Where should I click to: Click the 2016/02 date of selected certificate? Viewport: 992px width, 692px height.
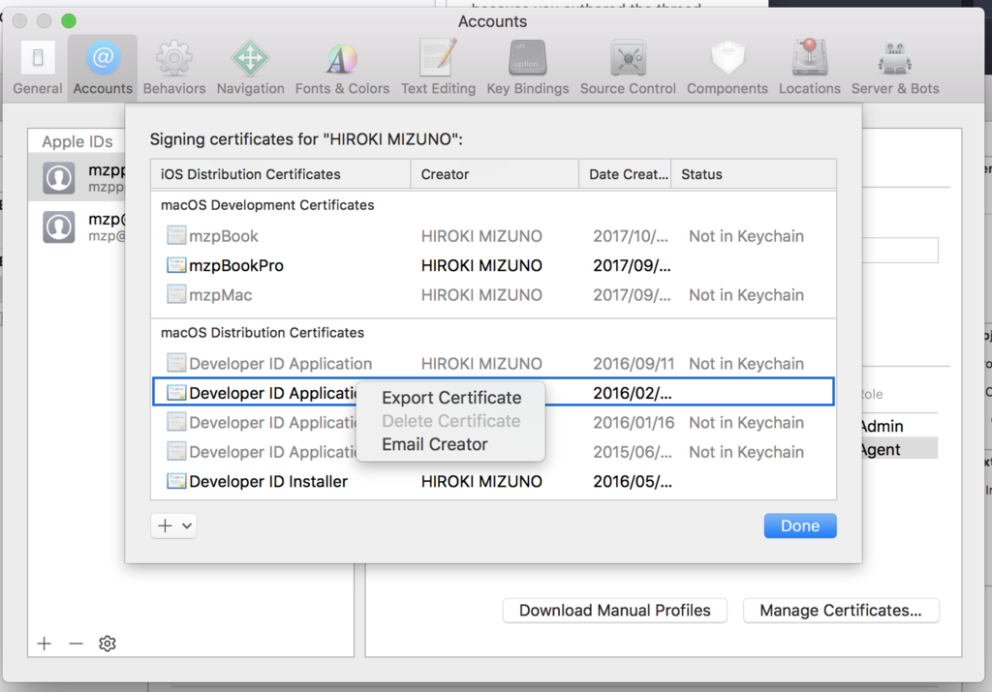[632, 393]
